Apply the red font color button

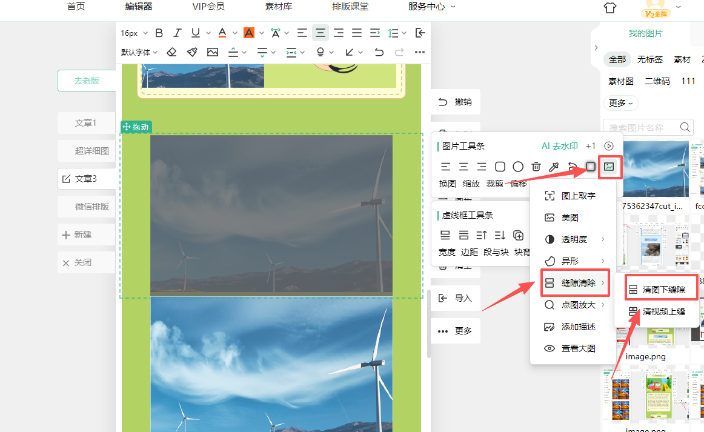222,33
